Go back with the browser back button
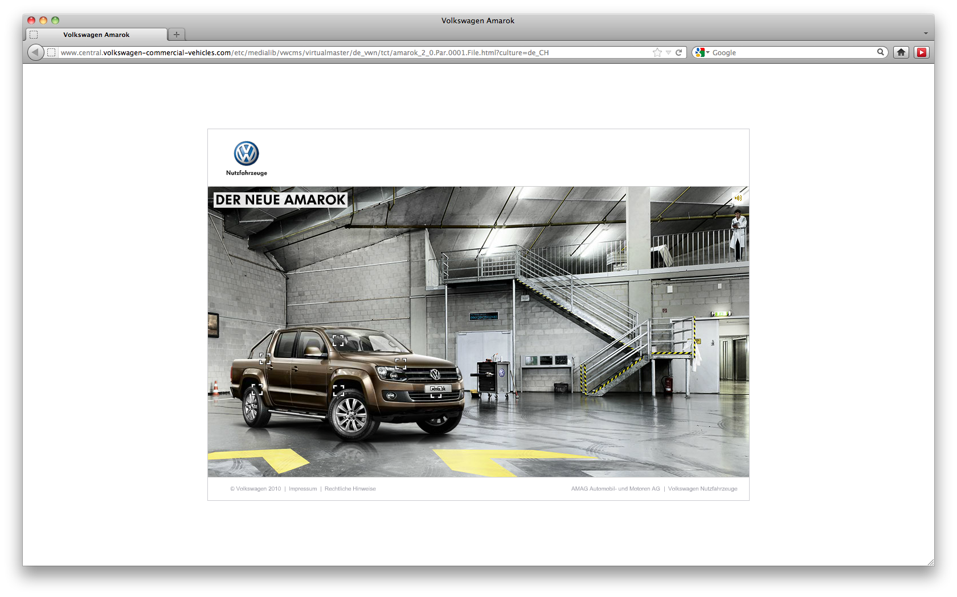The width and height of the screenshot is (957, 597). point(35,52)
